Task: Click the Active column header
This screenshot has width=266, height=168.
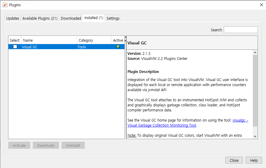Action: coord(118,40)
